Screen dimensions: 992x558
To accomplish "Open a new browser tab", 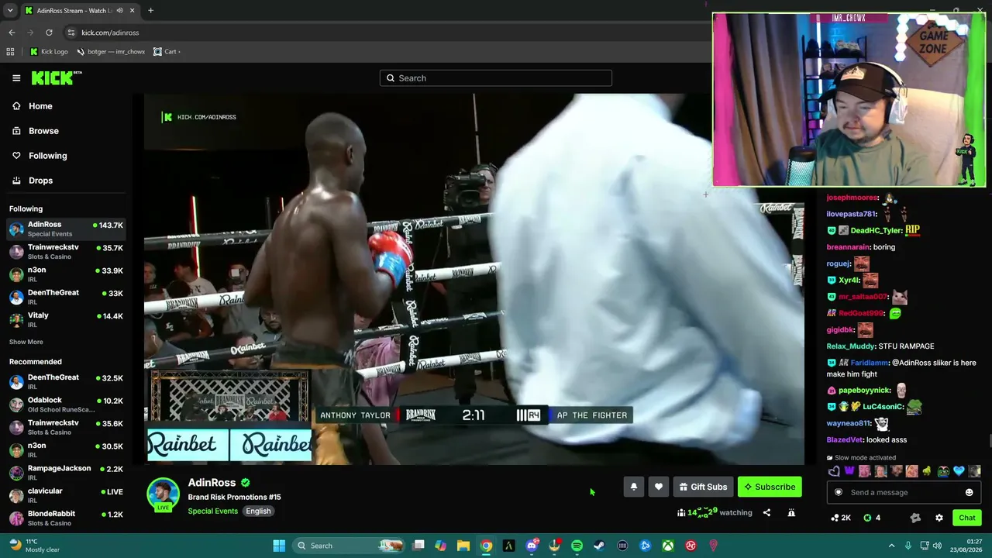I will tap(150, 11).
